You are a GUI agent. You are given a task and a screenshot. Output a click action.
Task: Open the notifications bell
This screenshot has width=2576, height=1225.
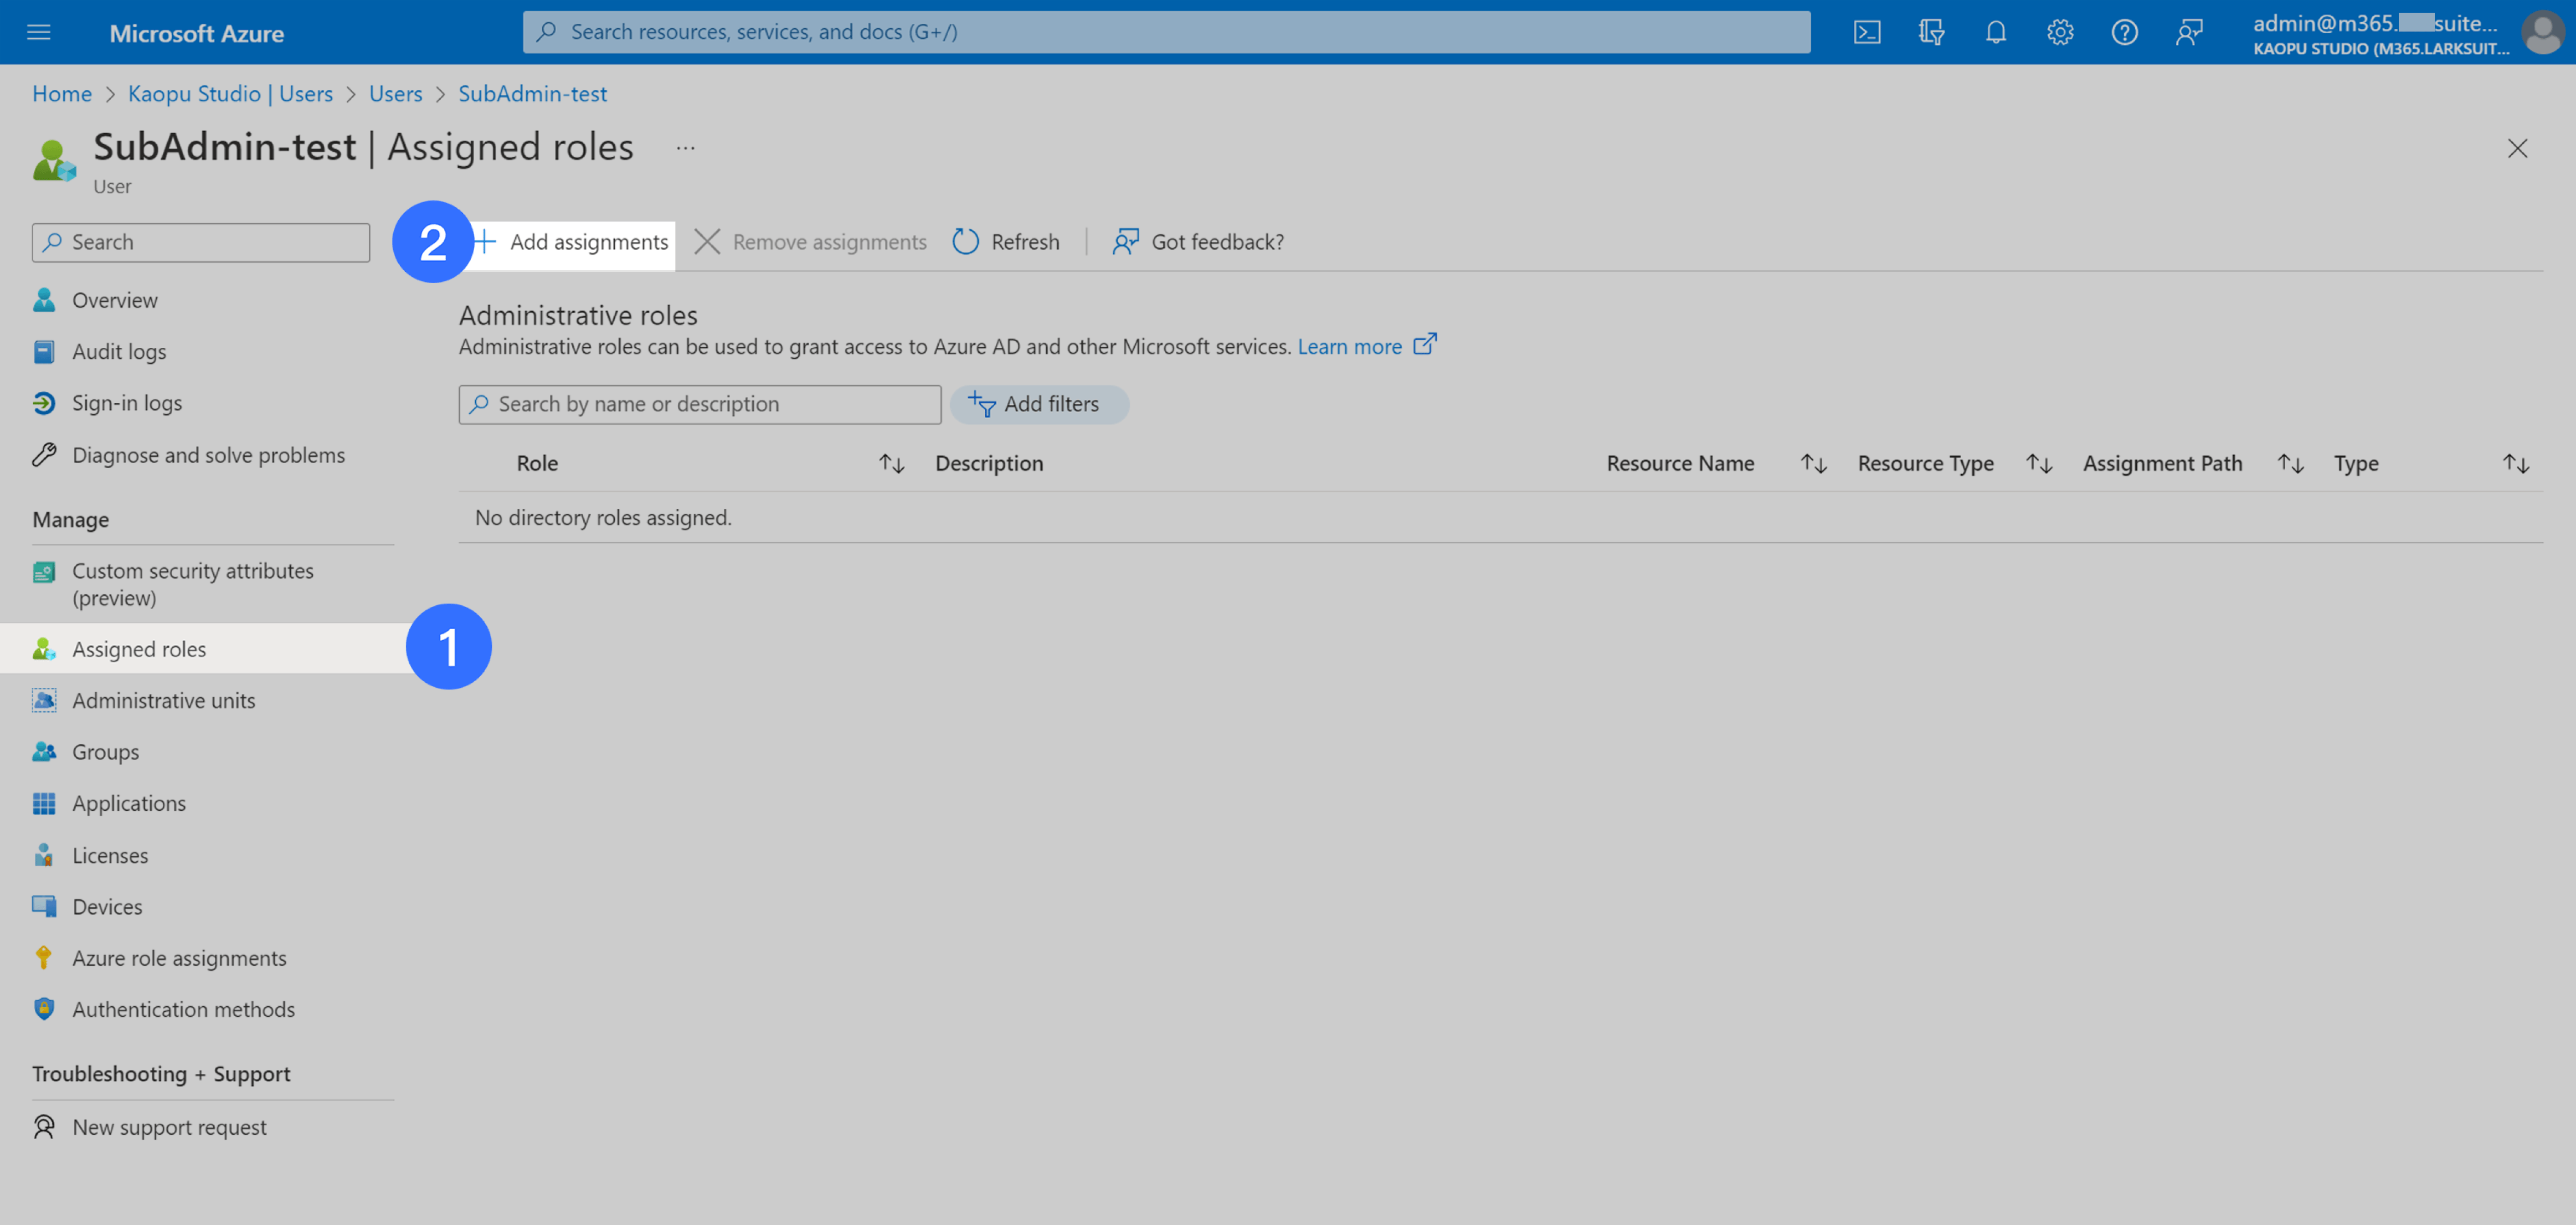(x=1995, y=31)
